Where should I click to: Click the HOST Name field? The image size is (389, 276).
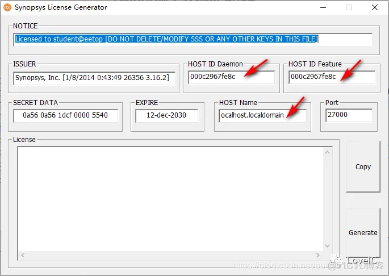click(x=262, y=115)
